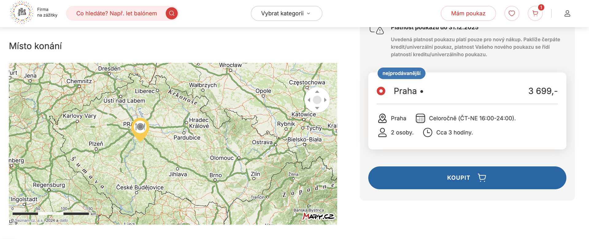Click the 'Opole' label on map

[263, 91]
